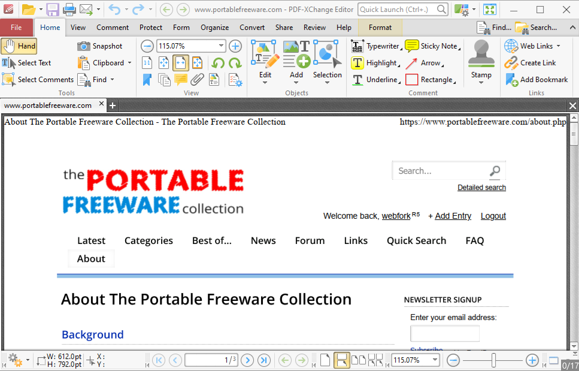Click the page number input box
The height and width of the screenshot is (371, 579).
click(211, 360)
